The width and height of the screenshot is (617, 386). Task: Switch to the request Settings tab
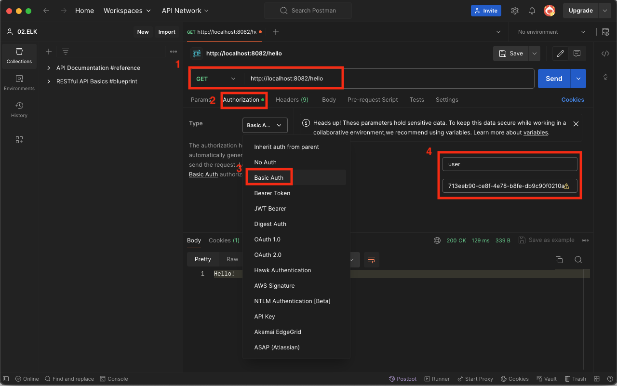pyautogui.click(x=447, y=100)
